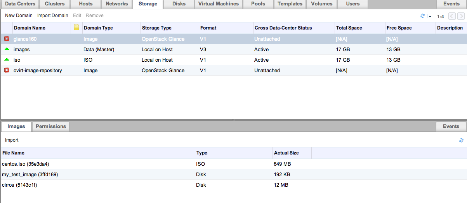This screenshot has height=203, width=467.
Task: Select the centos.iso image row
Action: 233,164
